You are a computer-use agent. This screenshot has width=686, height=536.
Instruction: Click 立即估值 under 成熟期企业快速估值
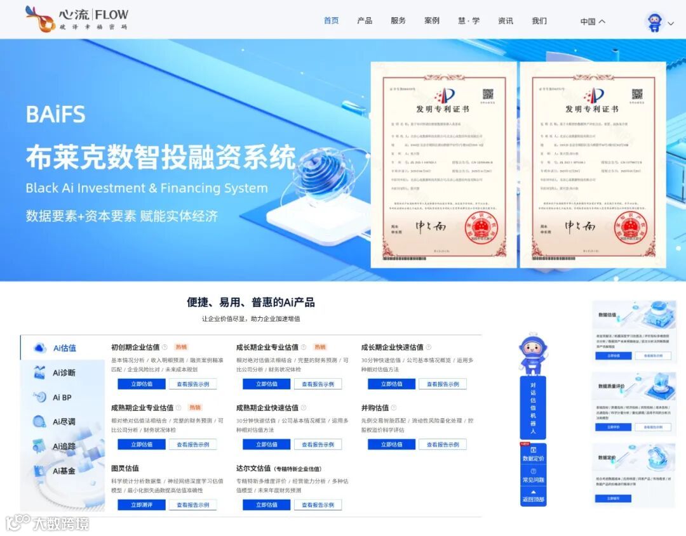pos(267,444)
